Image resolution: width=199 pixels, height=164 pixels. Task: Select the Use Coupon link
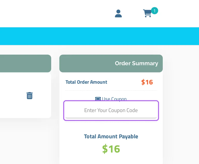pos(114,99)
